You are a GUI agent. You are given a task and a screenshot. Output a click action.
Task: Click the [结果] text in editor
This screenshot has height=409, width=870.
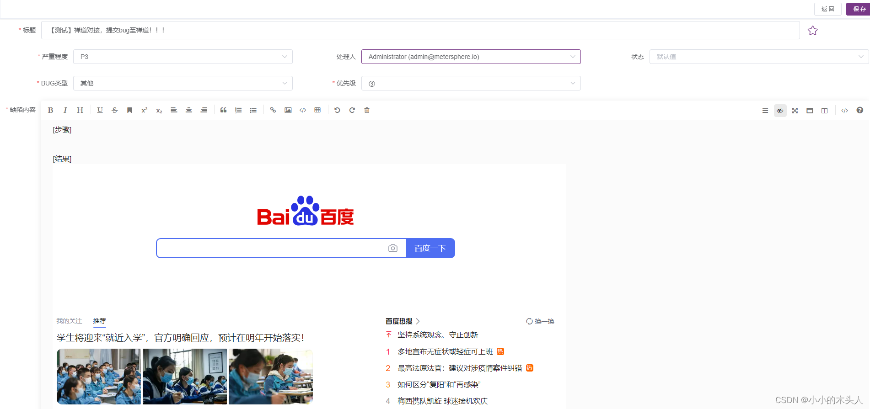click(x=62, y=159)
